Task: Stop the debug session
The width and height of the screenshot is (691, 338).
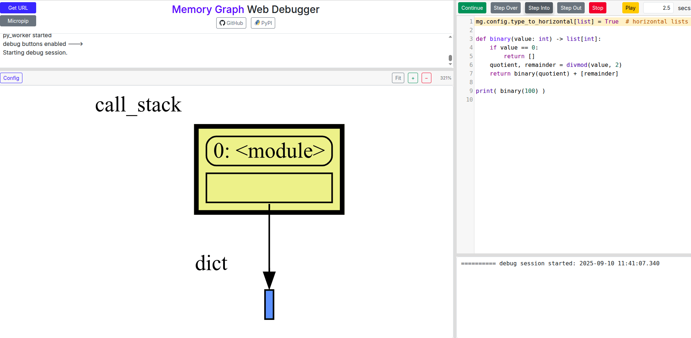Action: pyautogui.click(x=598, y=8)
